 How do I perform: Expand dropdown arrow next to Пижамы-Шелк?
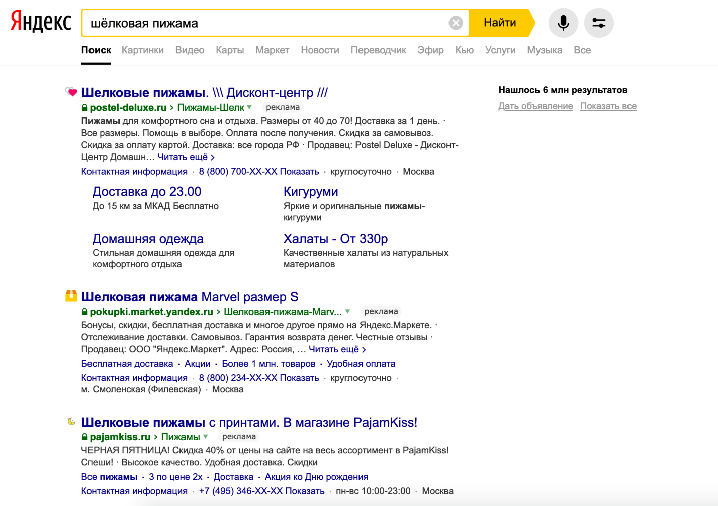pyautogui.click(x=249, y=107)
